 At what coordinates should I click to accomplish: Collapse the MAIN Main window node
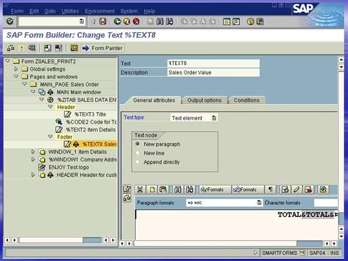tap(33, 91)
